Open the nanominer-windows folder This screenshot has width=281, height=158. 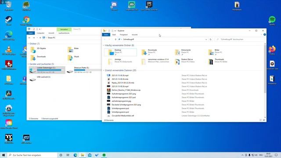[155, 61]
